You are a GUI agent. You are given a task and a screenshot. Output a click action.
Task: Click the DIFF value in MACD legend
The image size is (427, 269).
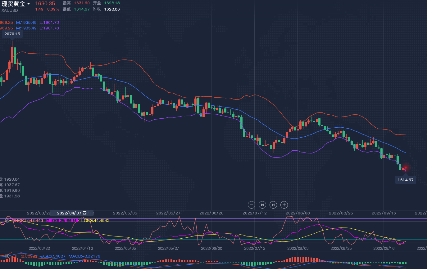pyautogui.click(x=25, y=256)
